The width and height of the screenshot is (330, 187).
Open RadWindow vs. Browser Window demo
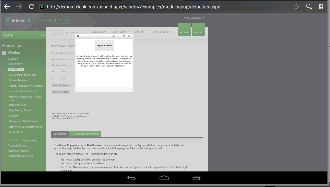[26, 127]
